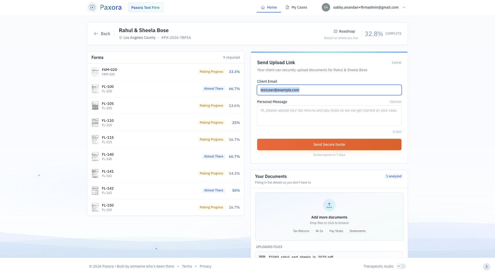The image size is (495, 272).
Task: Open the Privacy link in the footer
Action: click(205, 266)
